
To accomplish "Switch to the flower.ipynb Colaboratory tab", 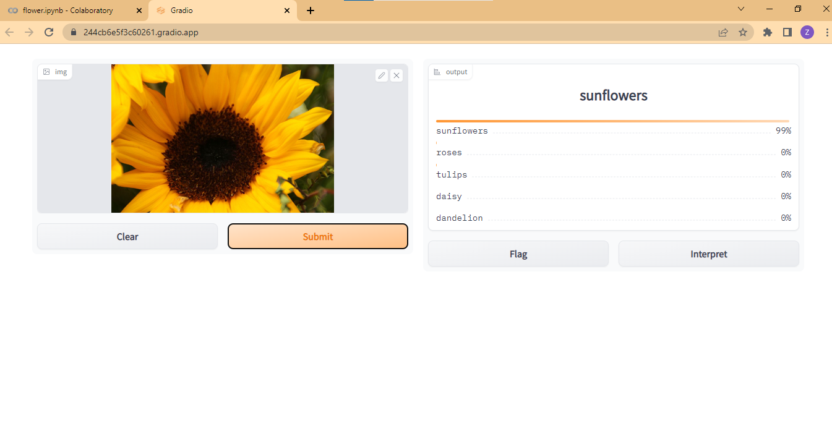I will pyautogui.click(x=68, y=10).
